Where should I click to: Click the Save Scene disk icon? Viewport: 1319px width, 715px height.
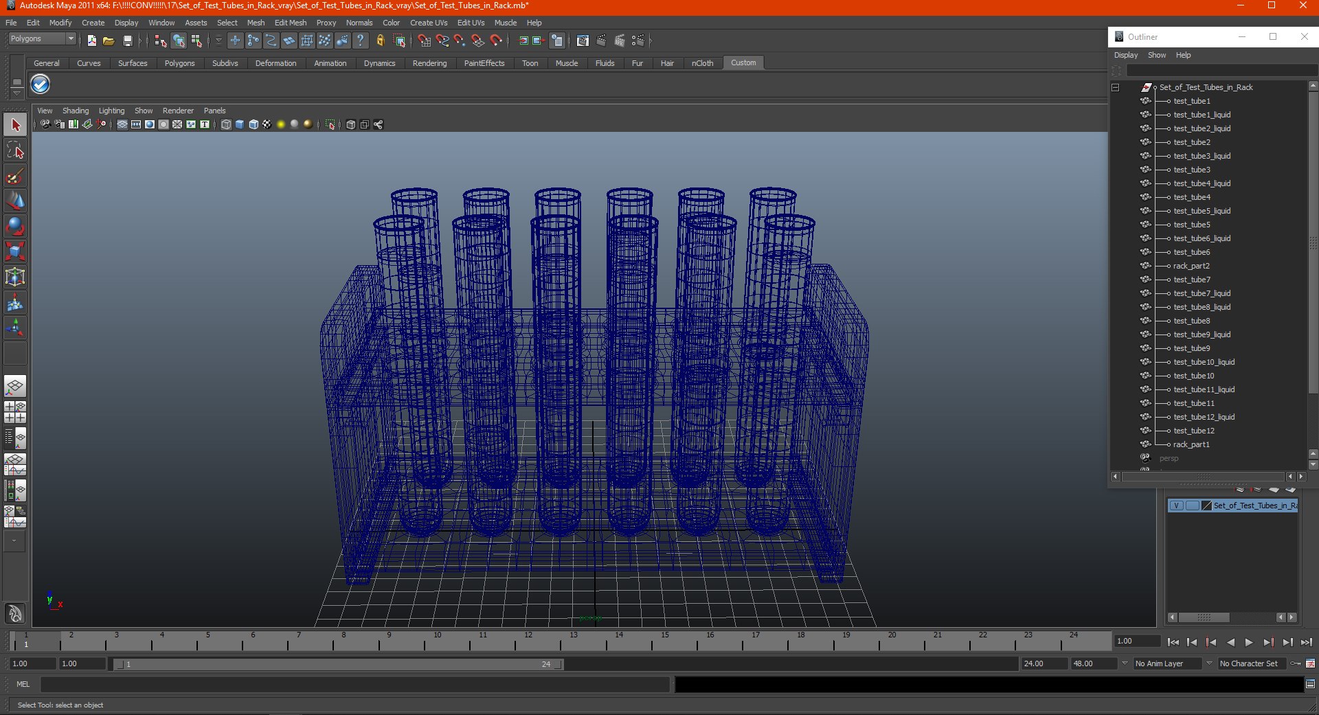pos(127,41)
